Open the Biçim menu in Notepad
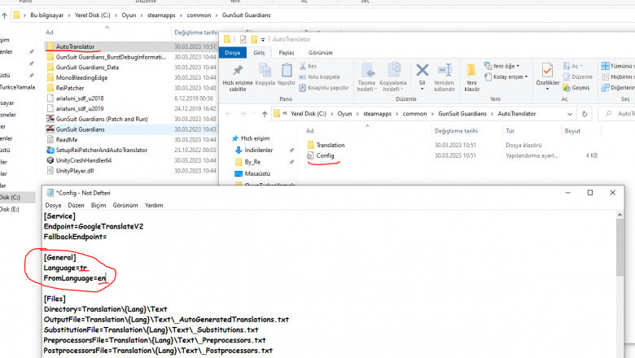 (98, 206)
